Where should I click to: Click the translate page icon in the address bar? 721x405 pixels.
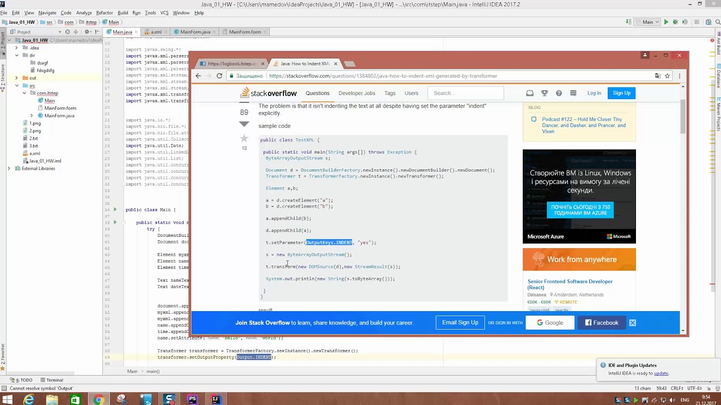(x=657, y=76)
